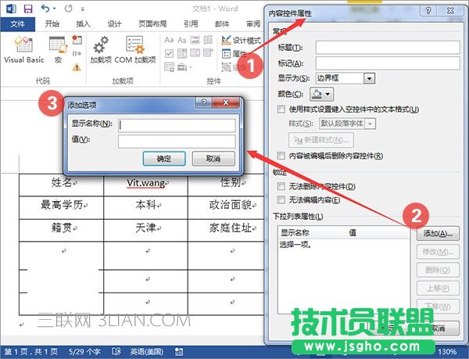Click the 130% zoom level in status bar

(x=447, y=351)
